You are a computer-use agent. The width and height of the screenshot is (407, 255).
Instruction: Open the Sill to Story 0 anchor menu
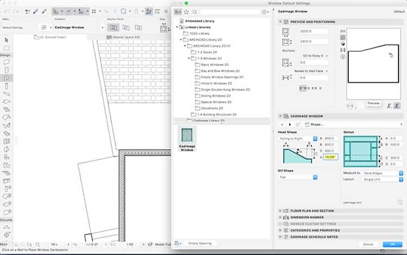(x=315, y=55)
